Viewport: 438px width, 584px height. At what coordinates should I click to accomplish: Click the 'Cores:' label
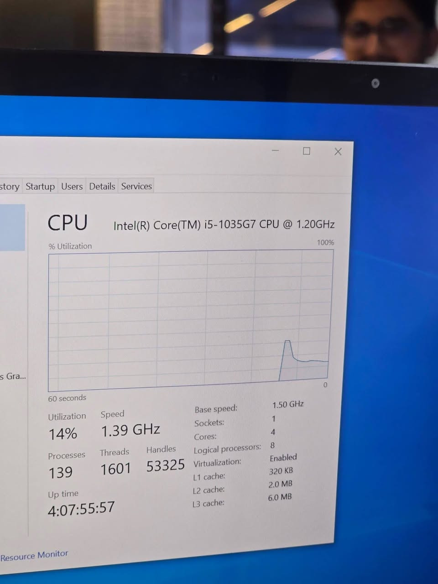tap(205, 437)
